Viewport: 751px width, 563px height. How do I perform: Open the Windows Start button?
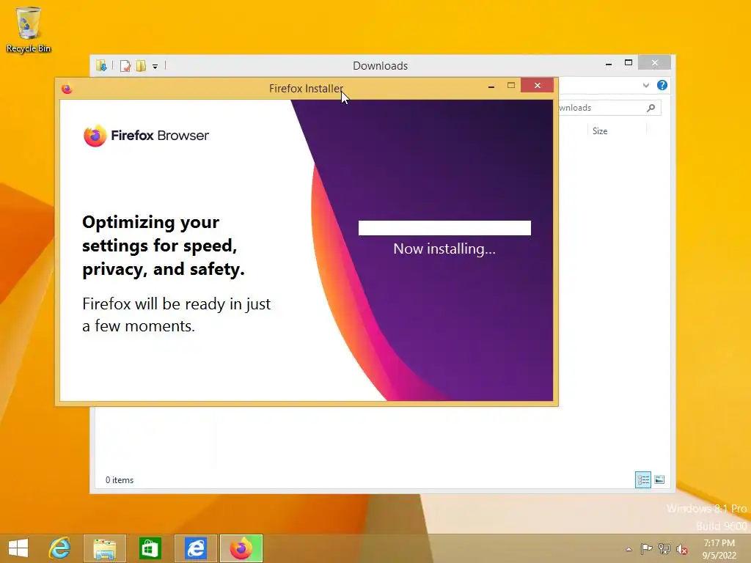coord(18,548)
